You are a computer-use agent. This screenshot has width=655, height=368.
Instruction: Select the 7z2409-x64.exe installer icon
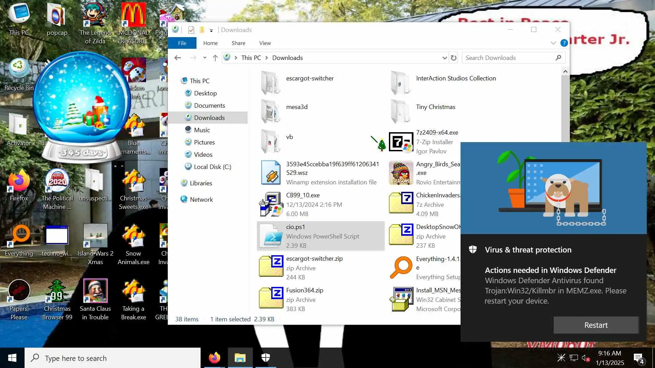tap(401, 142)
